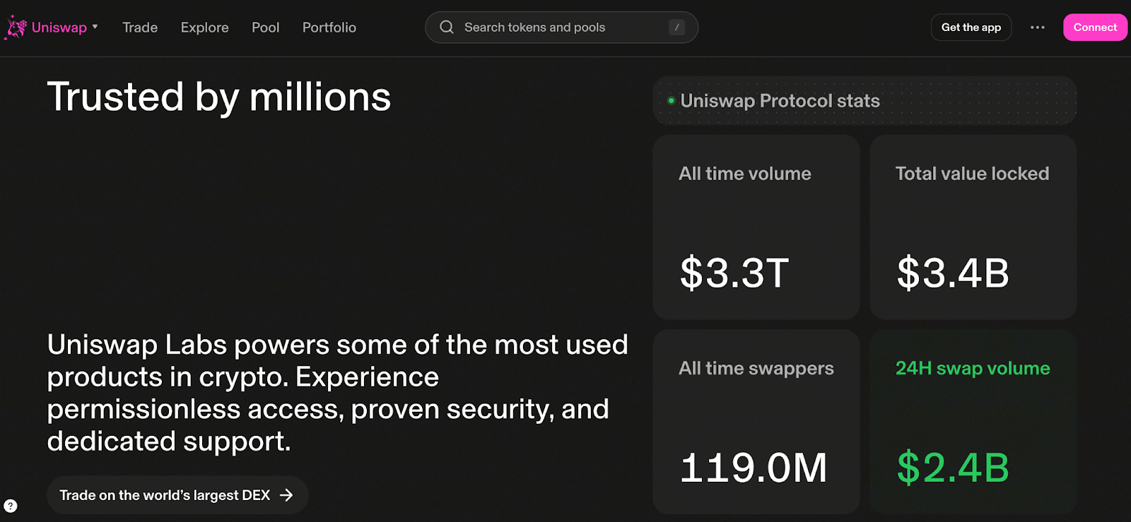This screenshot has height=522, width=1131.
Task: Open the help question mark icon
Action: click(x=11, y=506)
